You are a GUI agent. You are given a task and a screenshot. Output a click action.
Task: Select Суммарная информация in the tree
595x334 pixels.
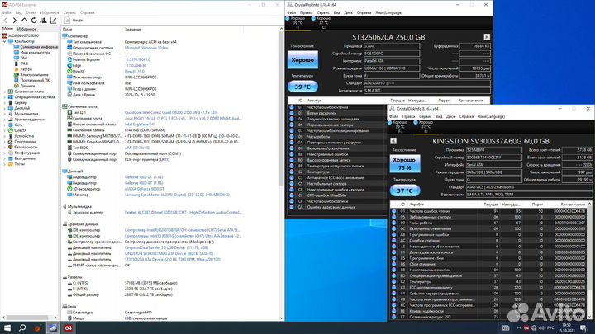[39, 47]
